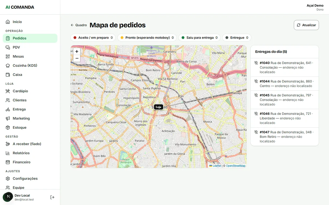This screenshot has width=329, height=205.
Task: Click the Caixa wallet icon
Action: [x=8, y=75]
